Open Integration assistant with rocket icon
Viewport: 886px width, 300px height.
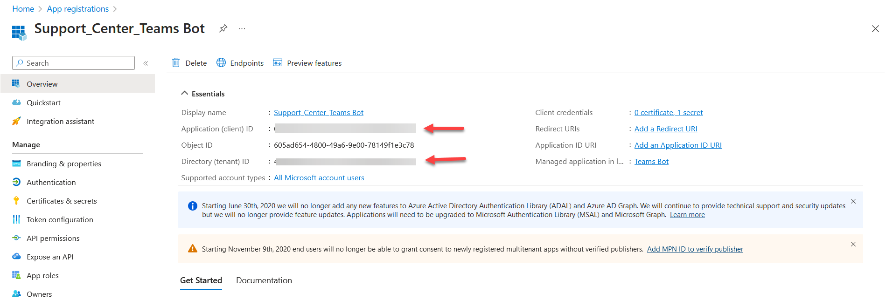tap(60, 121)
